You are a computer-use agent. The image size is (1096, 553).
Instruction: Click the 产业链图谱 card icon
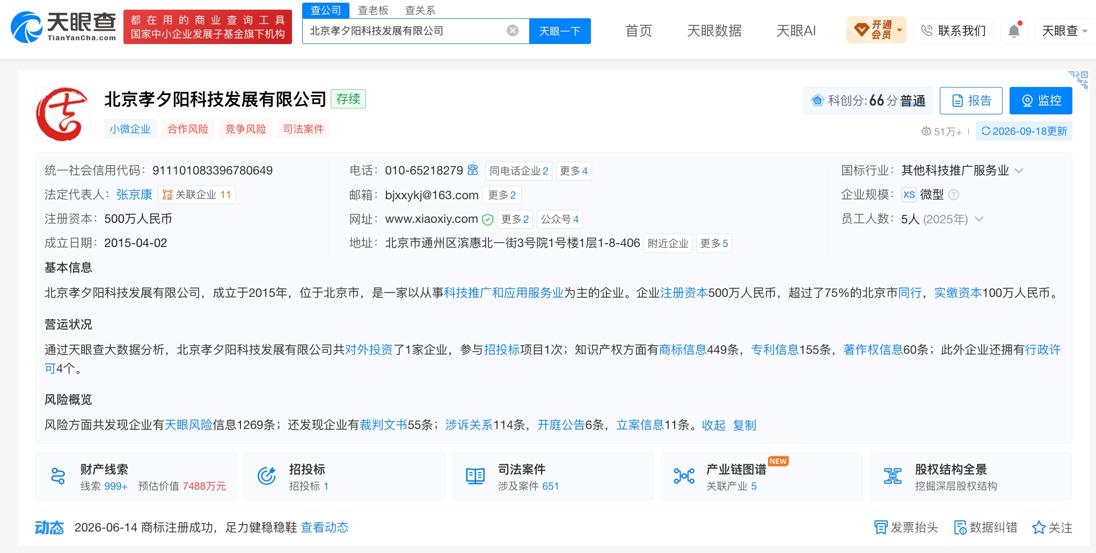click(684, 476)
